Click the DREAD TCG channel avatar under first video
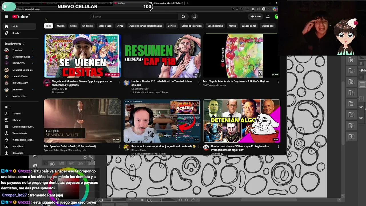Image resolution: width=366 pixels, height=206 pixels. pos(47,83)
